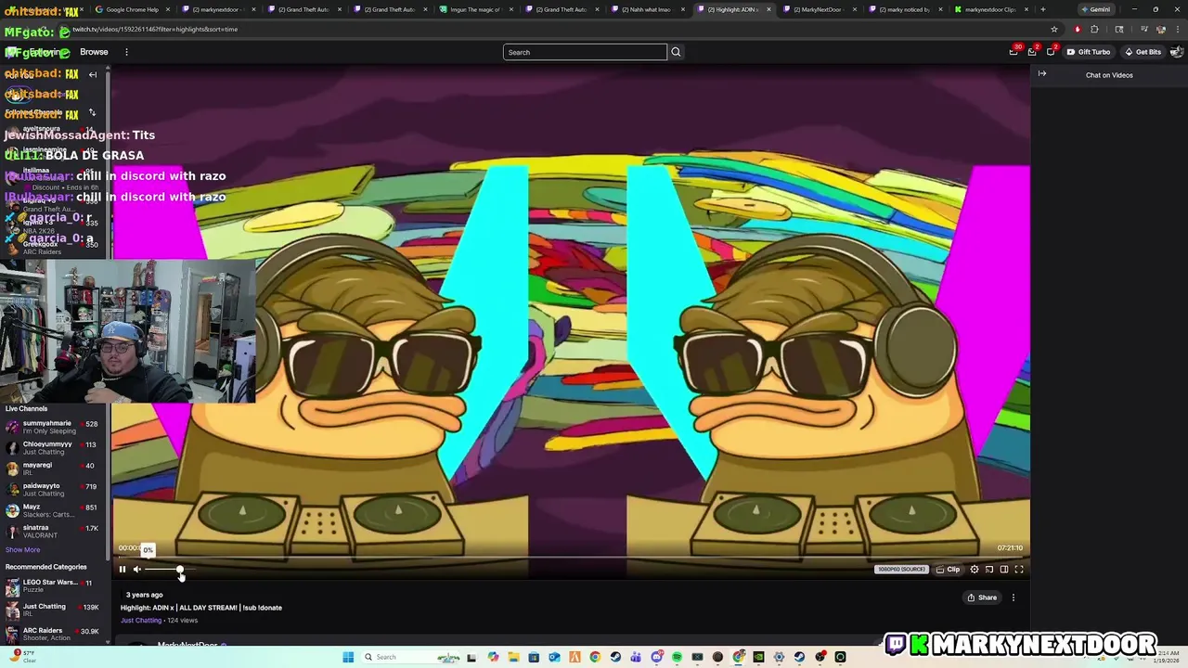This screenshot has height=668, width=1188.
Task: Open live channel mayaregi
Action: 52,468
